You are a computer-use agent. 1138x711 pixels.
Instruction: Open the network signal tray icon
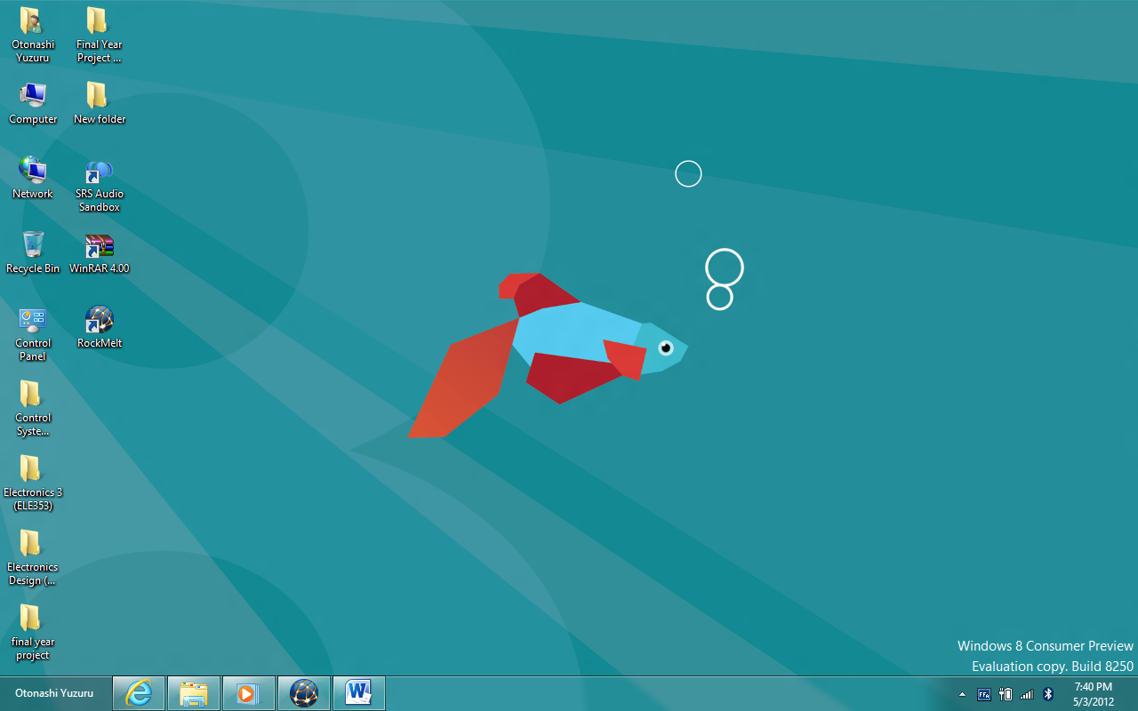coord(1027,694)
